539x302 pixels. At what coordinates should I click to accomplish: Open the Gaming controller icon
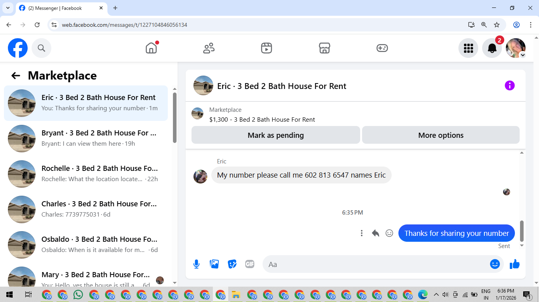tap(382, 48)
